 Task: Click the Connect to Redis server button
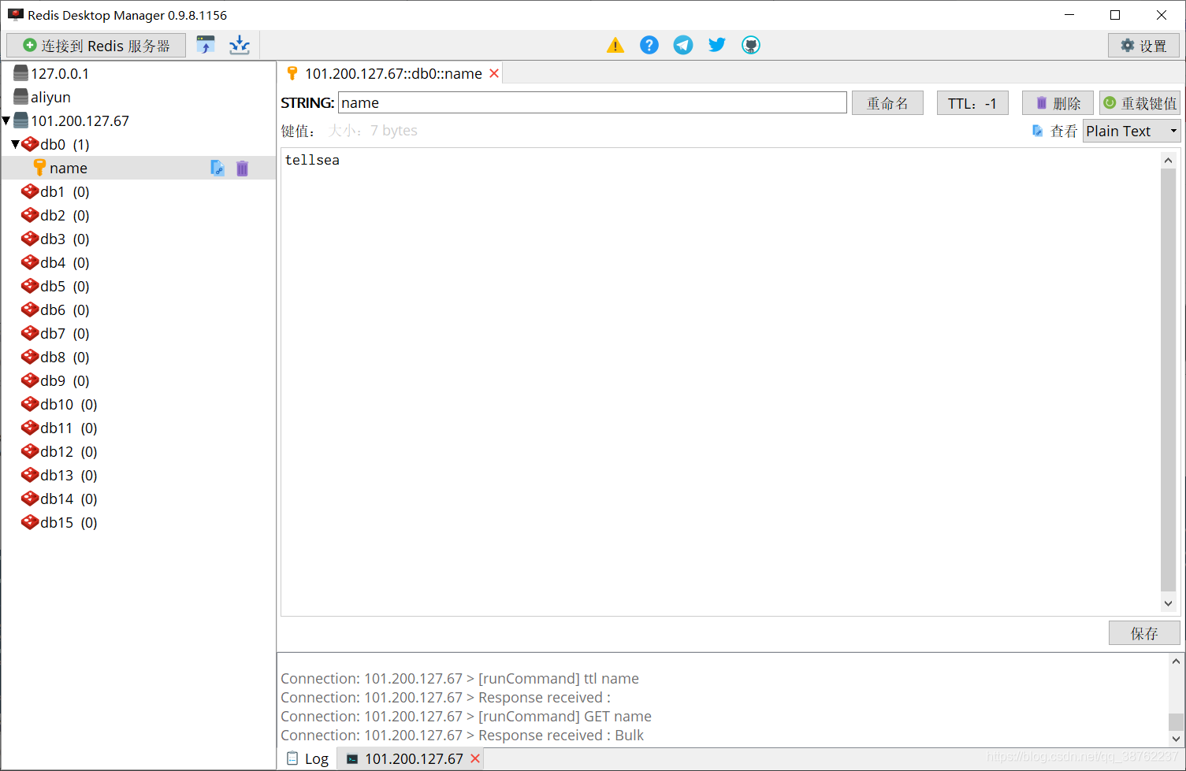tap(96, 46)
